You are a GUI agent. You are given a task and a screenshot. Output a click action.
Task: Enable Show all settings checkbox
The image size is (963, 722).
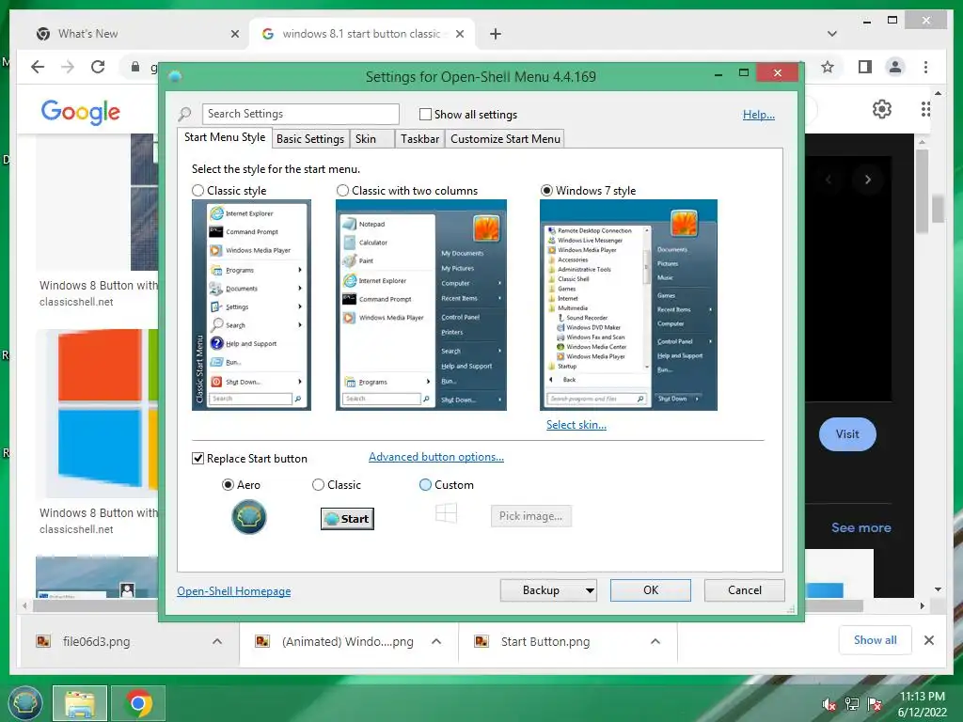pyautogui.click(x=425, y=114)
